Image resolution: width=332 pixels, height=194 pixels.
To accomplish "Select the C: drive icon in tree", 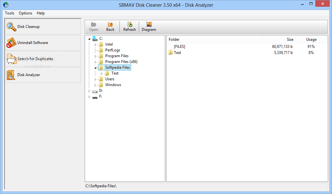I will click(x=95, y=39).
